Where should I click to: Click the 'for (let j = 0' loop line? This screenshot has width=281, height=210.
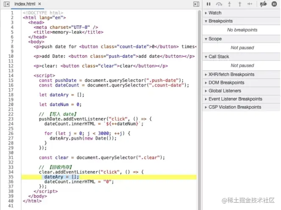87,134
